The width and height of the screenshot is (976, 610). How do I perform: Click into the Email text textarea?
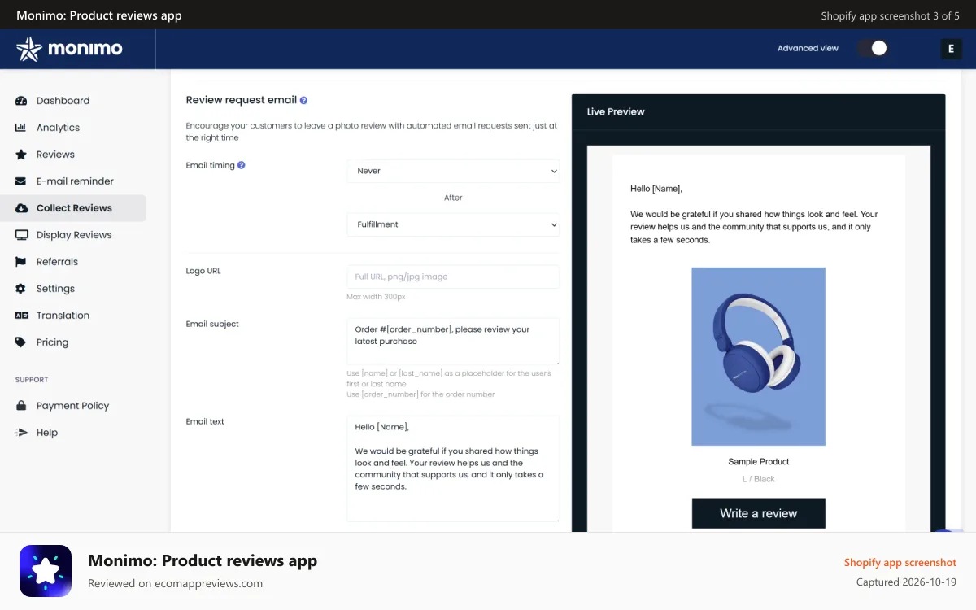click(x=453, y=468)
